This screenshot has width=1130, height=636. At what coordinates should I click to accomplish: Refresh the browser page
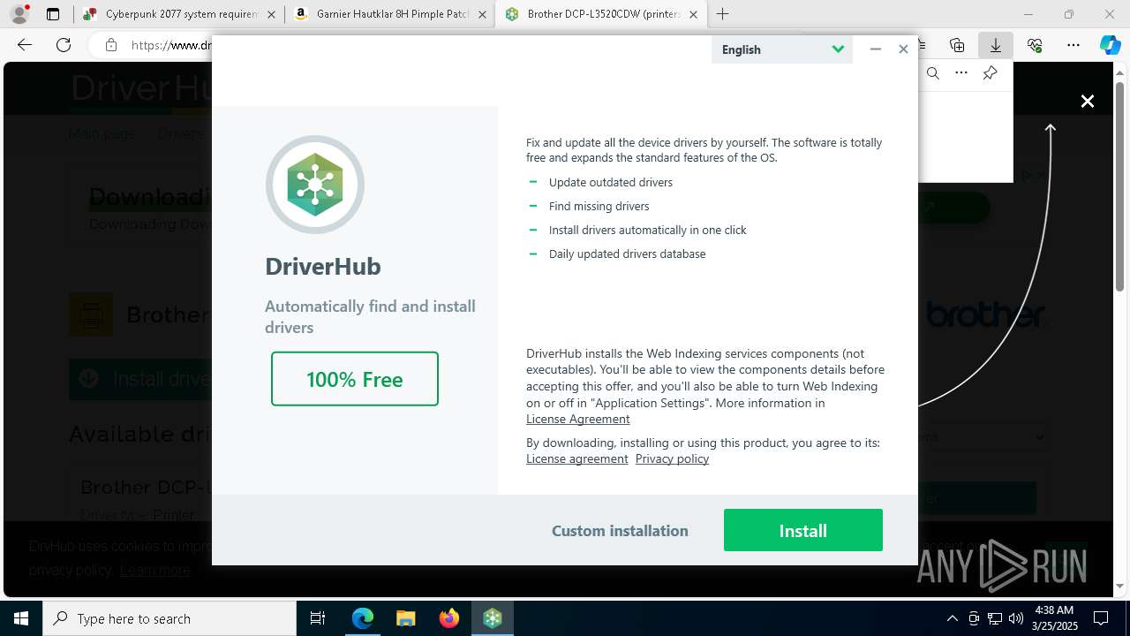pyautogui.click(x=64, y=45)
